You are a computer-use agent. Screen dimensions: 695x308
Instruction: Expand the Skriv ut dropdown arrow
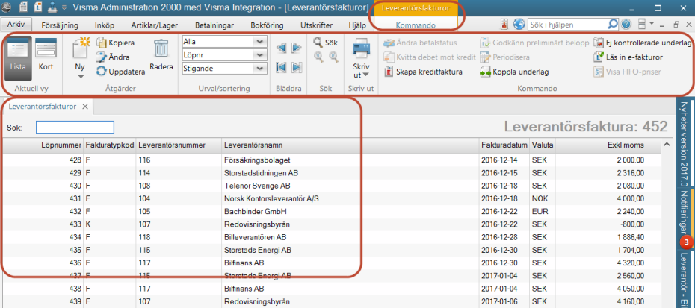365,75
